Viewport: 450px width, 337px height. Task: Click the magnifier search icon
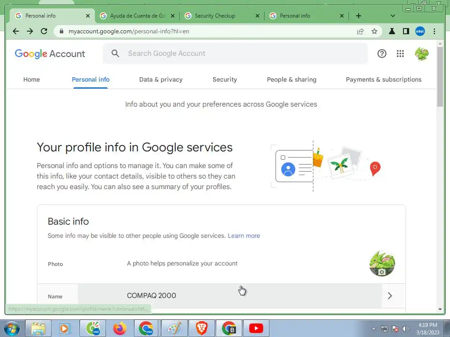pos(116,53)
